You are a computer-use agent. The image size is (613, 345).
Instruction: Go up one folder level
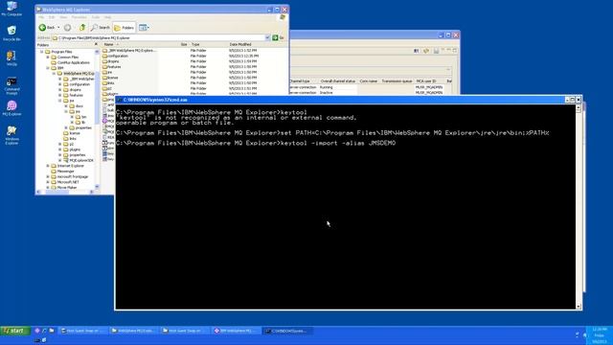(82, 28)
